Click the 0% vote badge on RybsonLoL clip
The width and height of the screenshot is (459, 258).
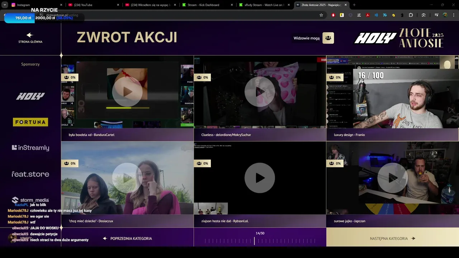point(202,163)
